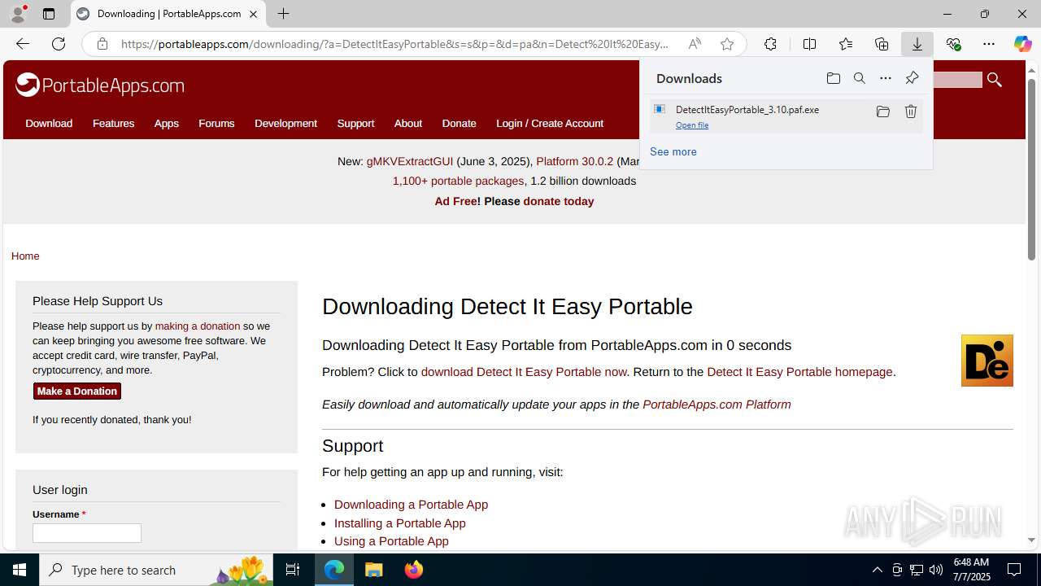Viewport: 1041px width, 586px height.
Task: Open the Development menu
Action: (285, 124)
